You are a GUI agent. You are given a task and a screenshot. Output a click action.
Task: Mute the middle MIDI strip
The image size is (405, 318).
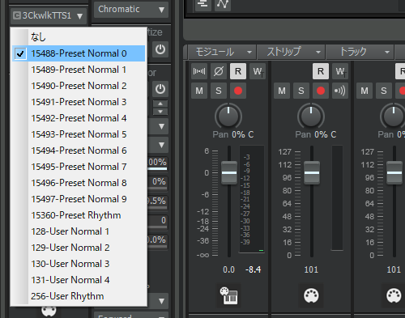point(282,91)
